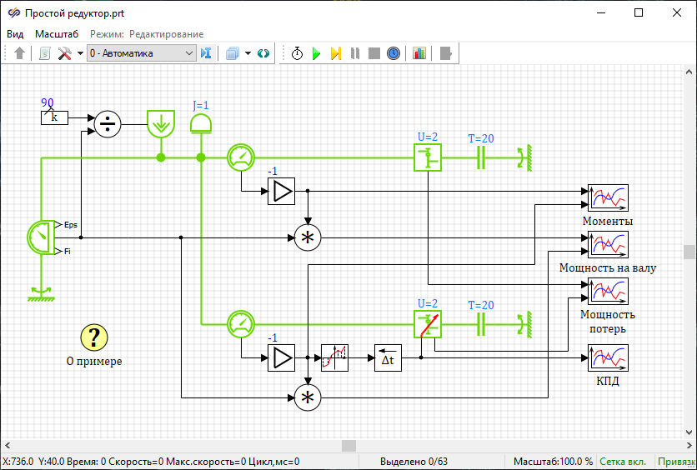Viewport: 697px width, 470px height.
Task: Click the Pause simulation button
Action: pos(355,53)
